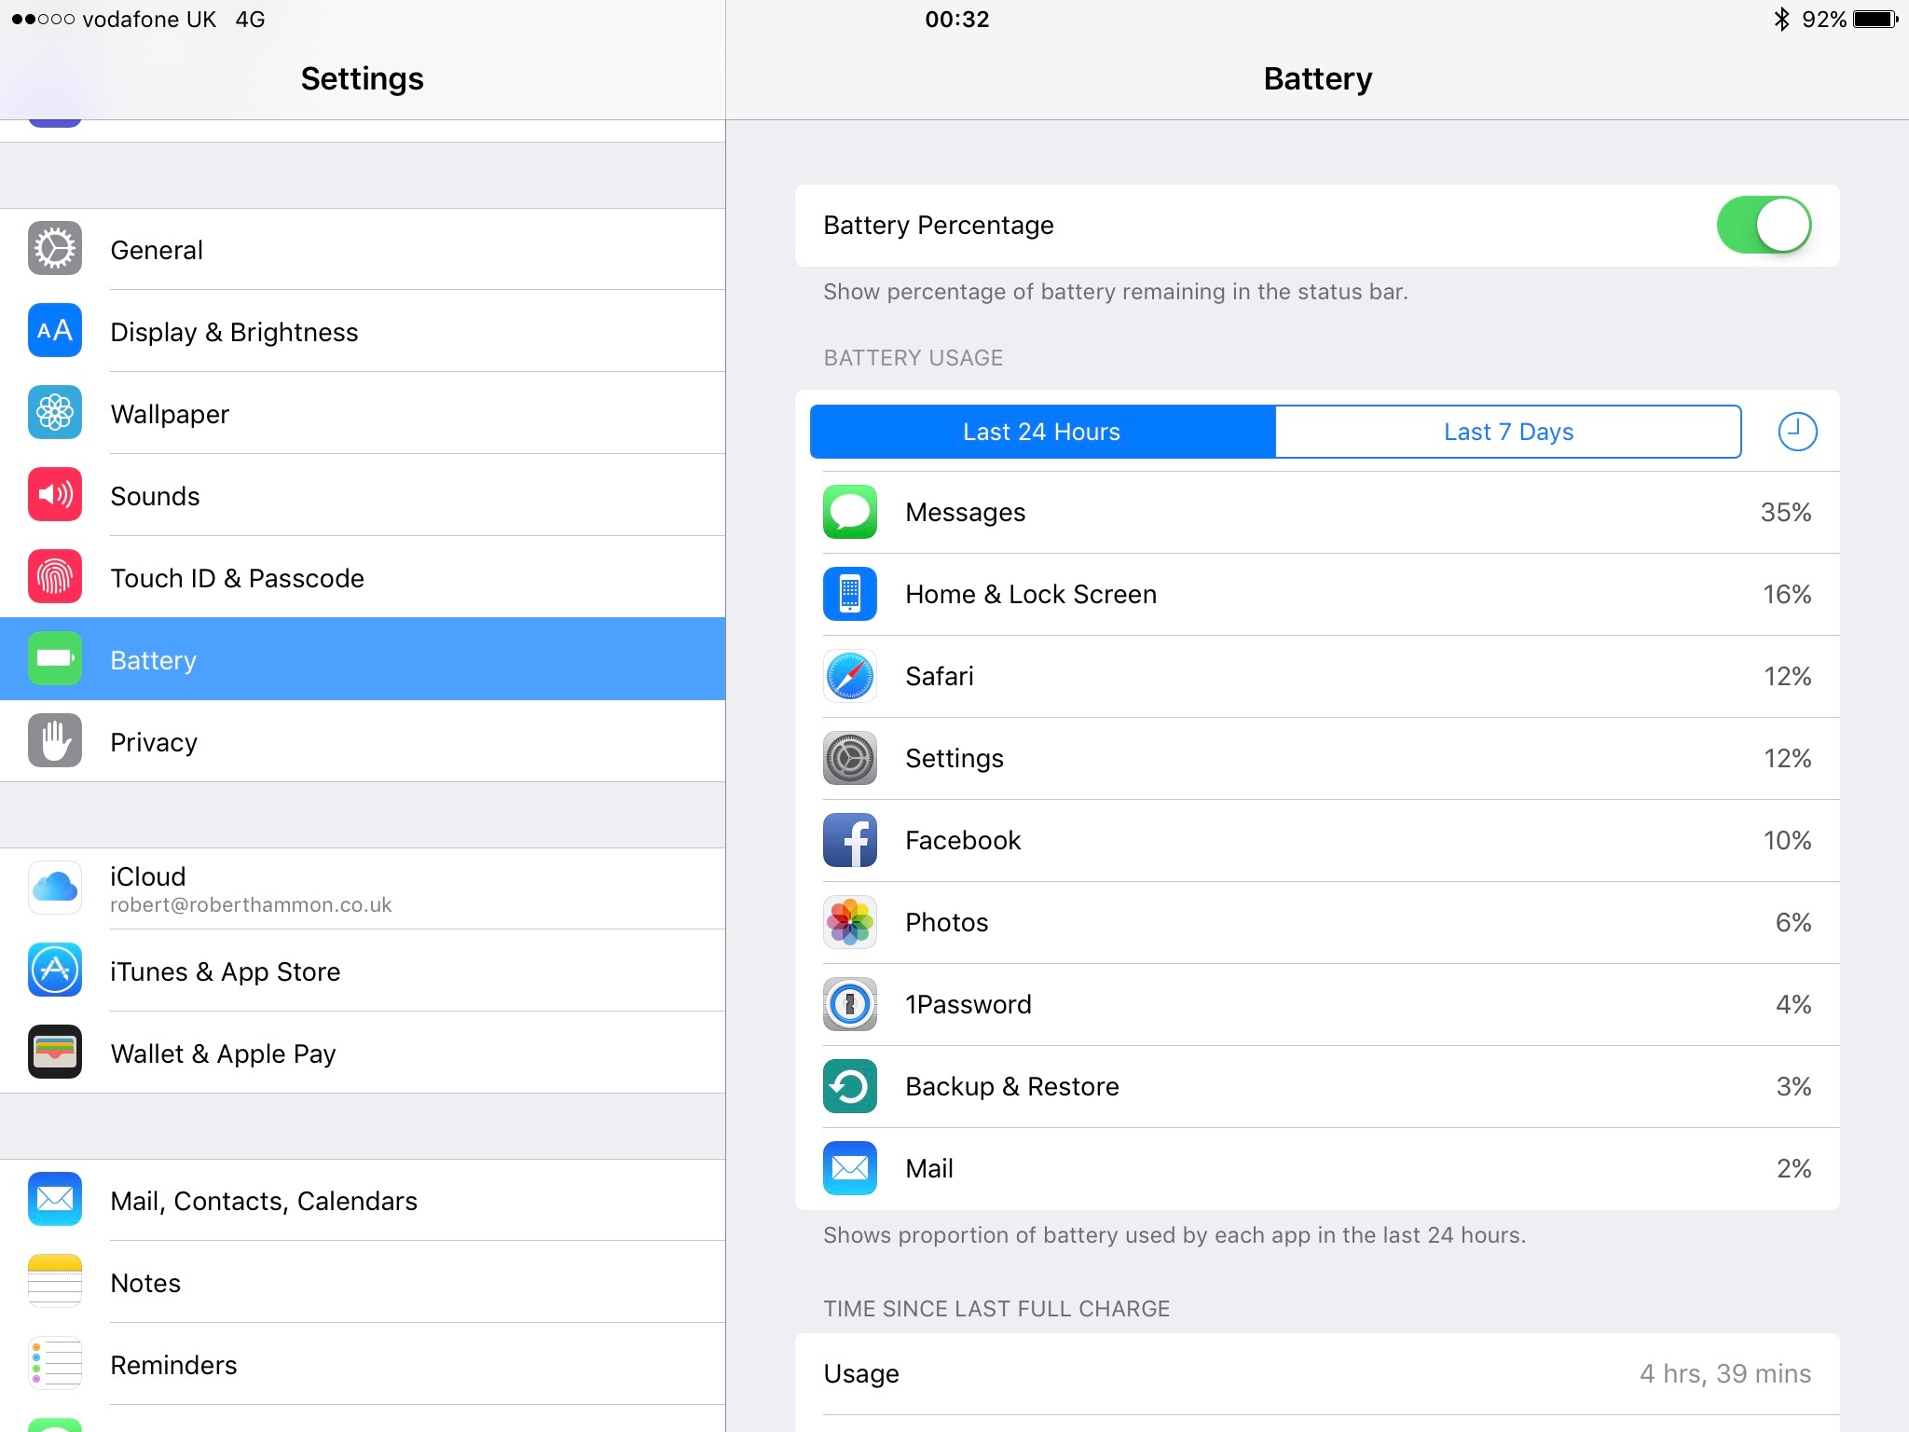Open General settings in the sidebar
The height and width of the screenshot is (1432, 1909).
[x=363, y=249]
